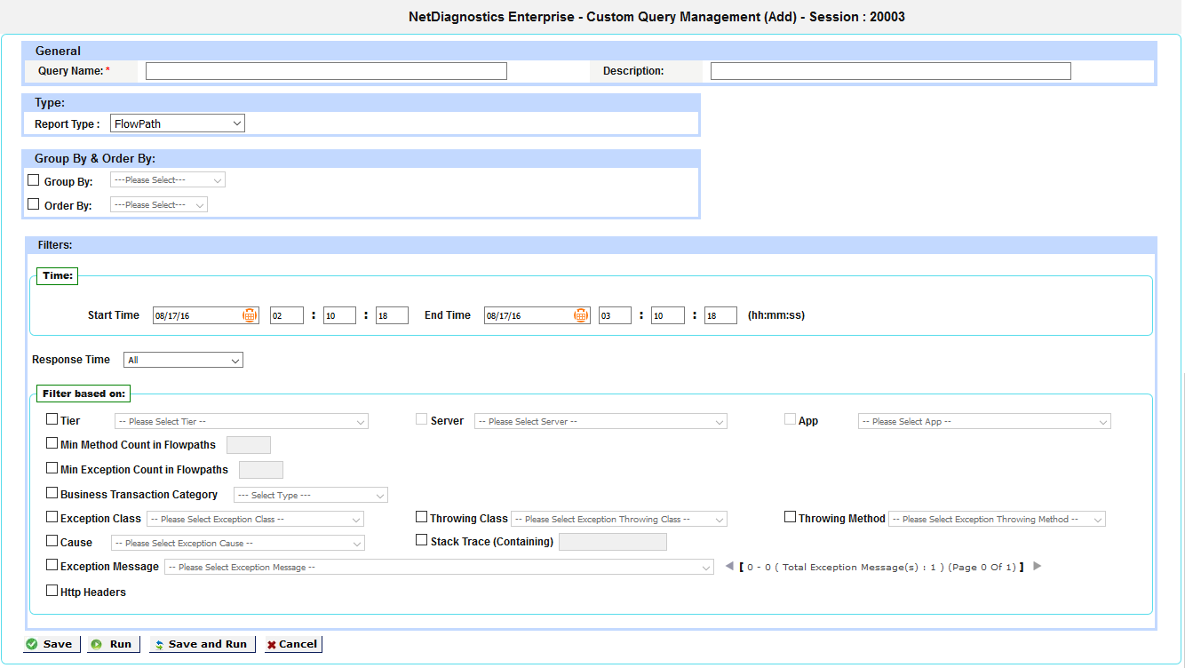Click the End Time hour field 03
This screenshot has width=1185, height=668.
tap(615, 315)
